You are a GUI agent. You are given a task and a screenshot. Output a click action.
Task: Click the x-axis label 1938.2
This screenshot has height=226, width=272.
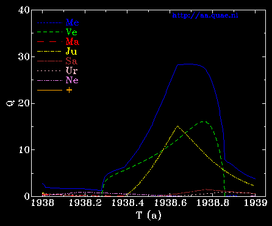85,203
